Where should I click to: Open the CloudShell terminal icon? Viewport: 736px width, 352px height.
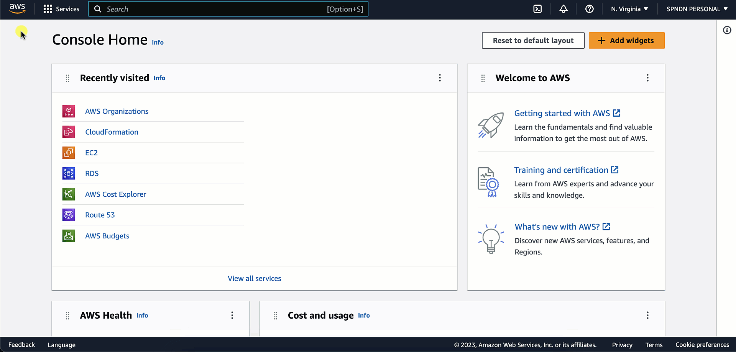[537, 9]
